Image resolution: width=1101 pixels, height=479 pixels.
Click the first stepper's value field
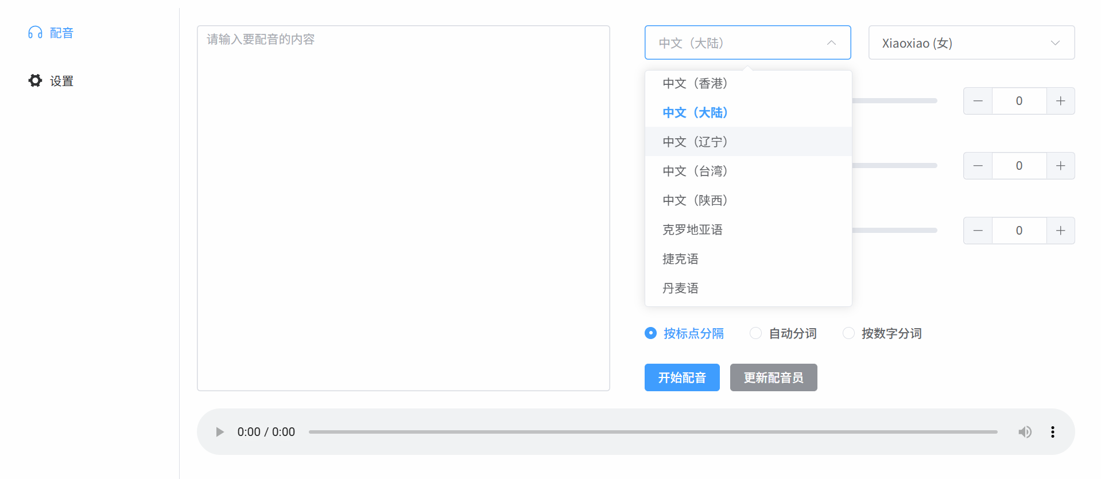(1019, 101)
